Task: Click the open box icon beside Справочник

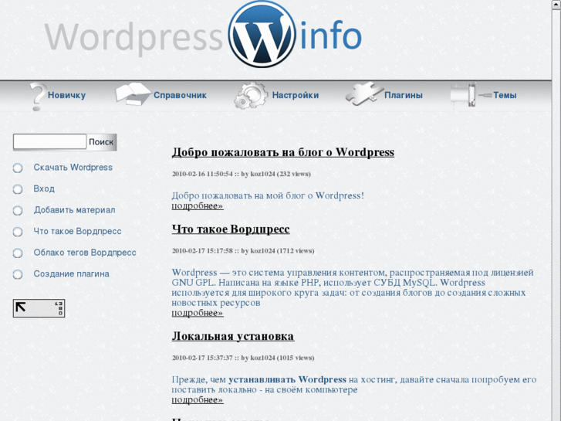Action: pyautogui.click(x=133, y=94)
